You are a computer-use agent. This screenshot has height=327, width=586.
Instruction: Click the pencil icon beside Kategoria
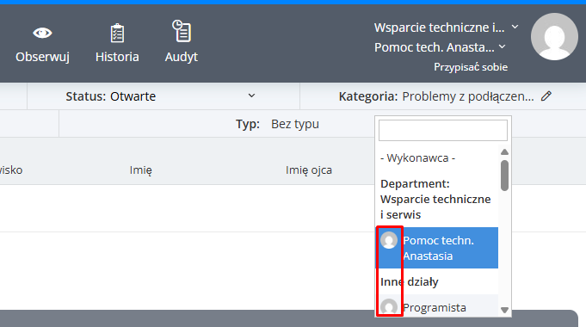point(546,96)
